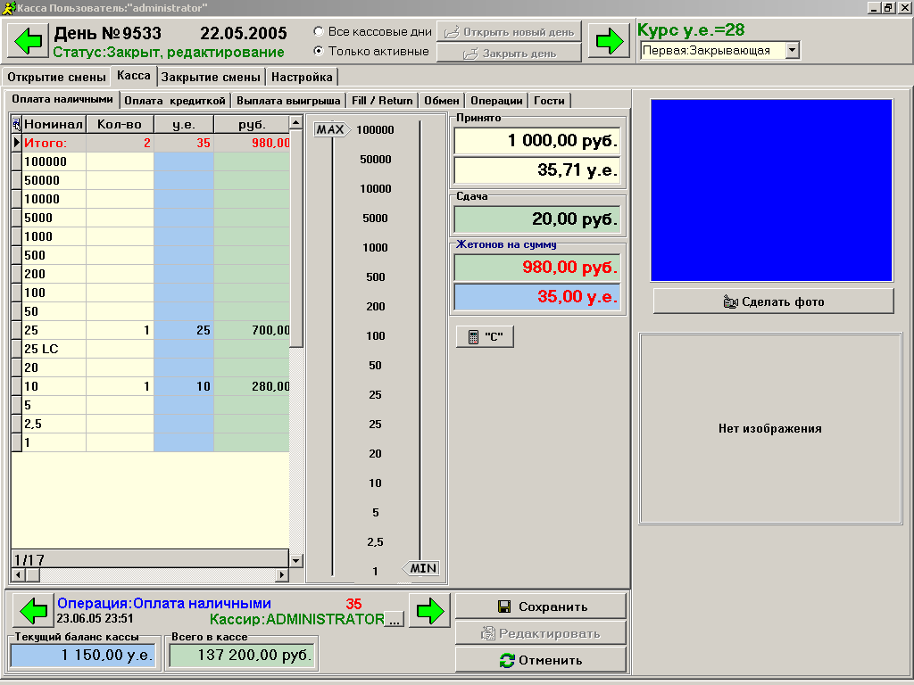Open the 'Обмен' sub-tab

pos(441,101)
